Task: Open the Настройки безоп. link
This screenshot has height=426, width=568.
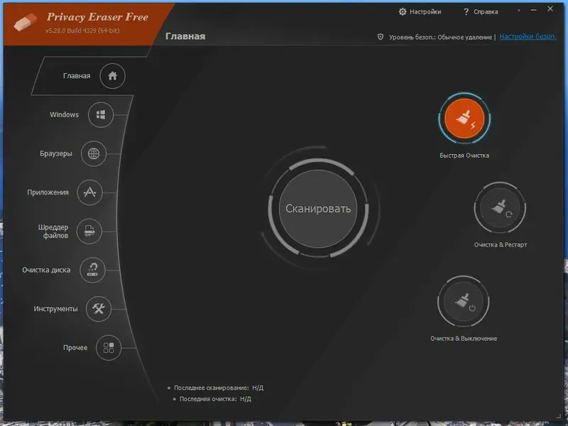Action: [528, 37]
